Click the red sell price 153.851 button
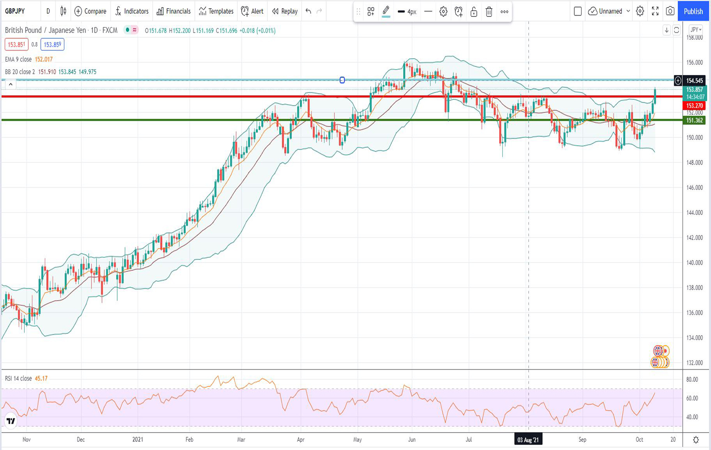 click(x=16, y=44)
